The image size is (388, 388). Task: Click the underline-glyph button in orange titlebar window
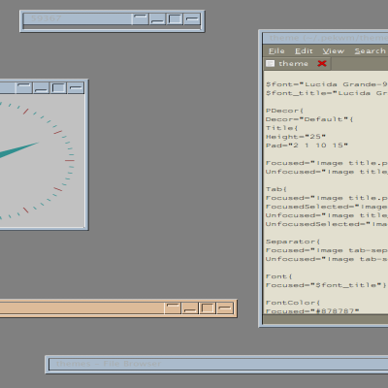tap(190, 308)
